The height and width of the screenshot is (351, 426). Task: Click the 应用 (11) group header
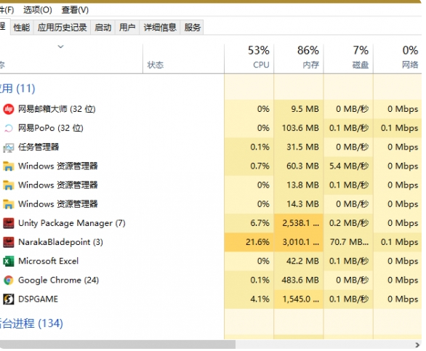pyautogui.click(x=17, y=89)
